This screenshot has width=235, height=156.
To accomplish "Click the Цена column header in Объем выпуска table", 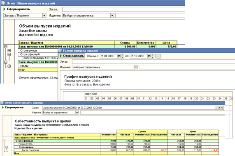I will point(166,43).
